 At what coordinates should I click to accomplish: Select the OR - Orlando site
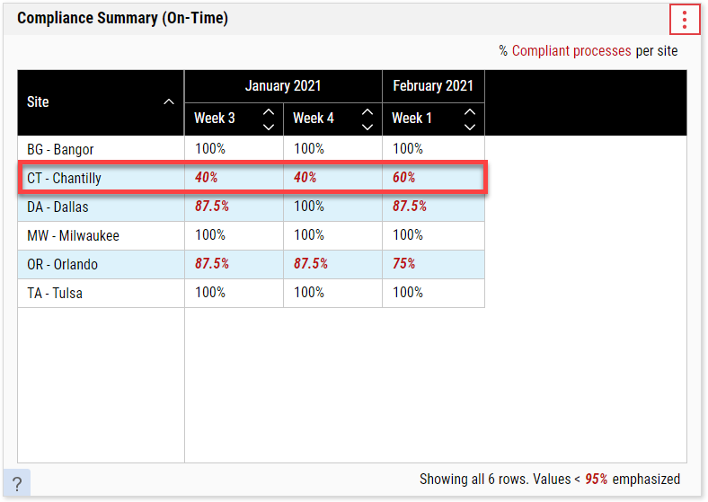pyautogui.click(x=62, y=264)
